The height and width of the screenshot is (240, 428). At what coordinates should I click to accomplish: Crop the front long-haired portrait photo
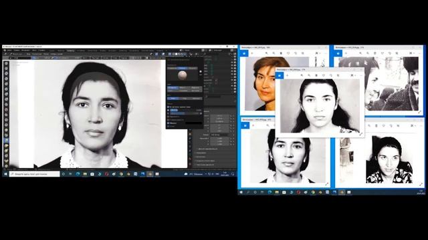pyautogui.click(x=338, y=75)
